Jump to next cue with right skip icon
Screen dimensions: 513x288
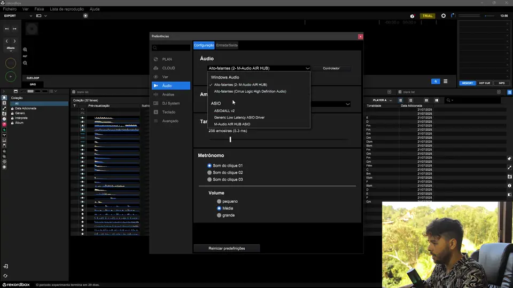click(14, 29)
